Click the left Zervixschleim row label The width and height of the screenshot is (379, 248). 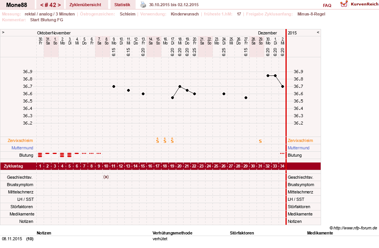(x=20, y=140)
